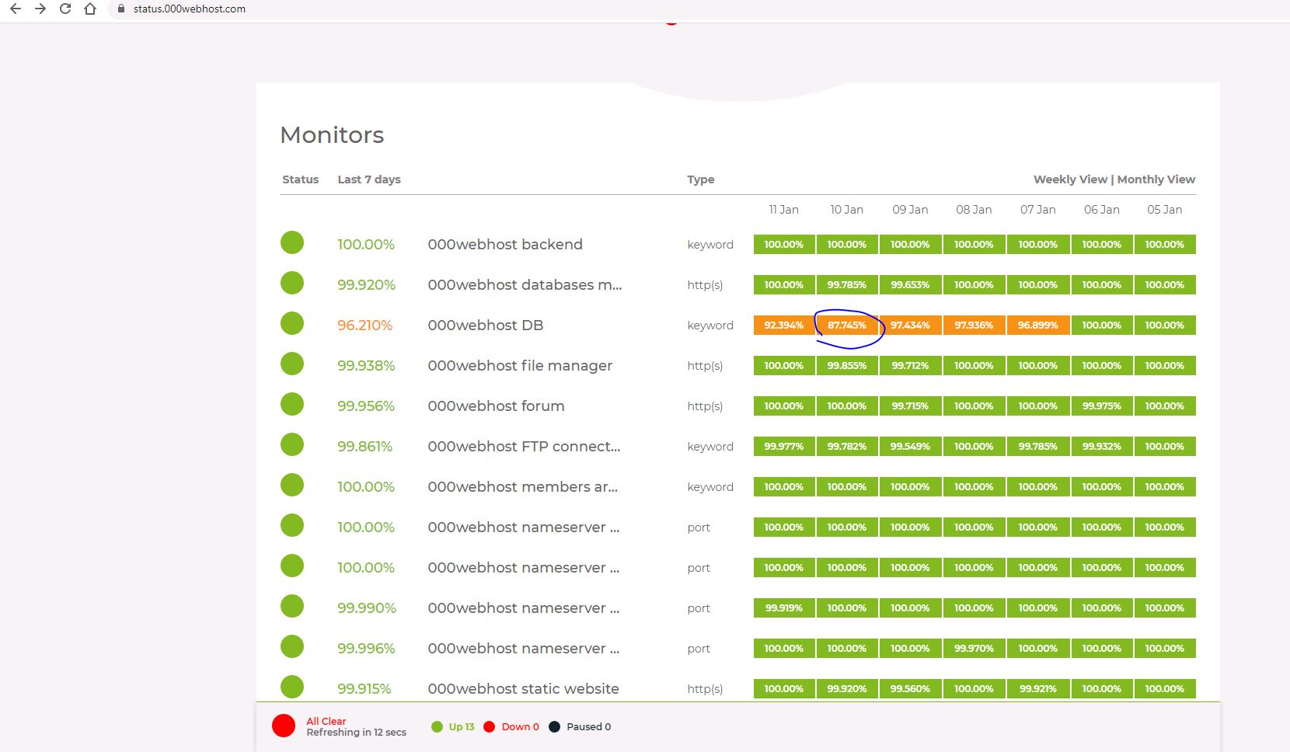
Task: Click green status dot for 000webhost DB
Action: pos(292,324)
